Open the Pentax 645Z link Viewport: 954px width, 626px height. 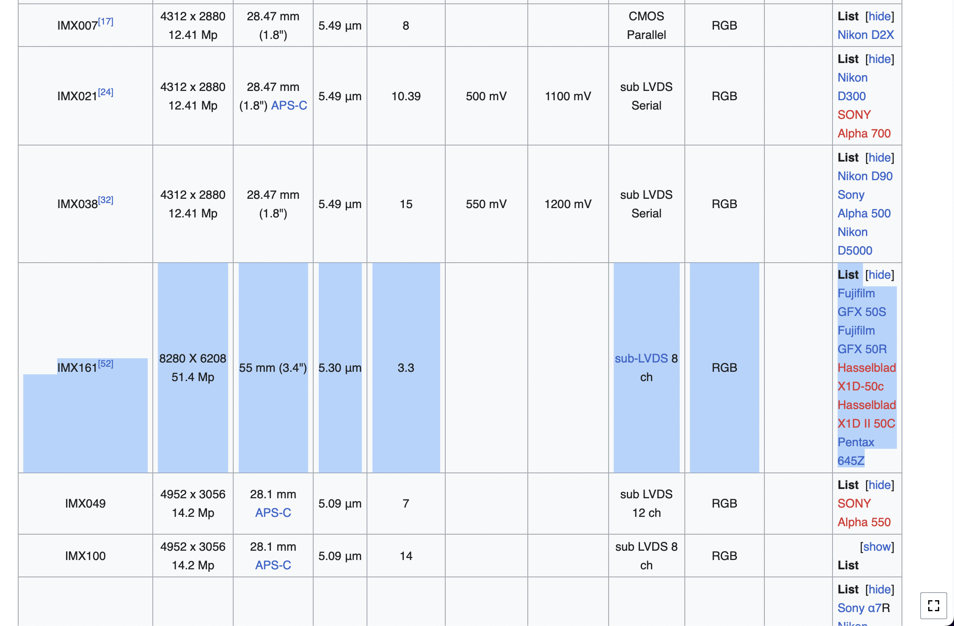[x=855, y=442]
